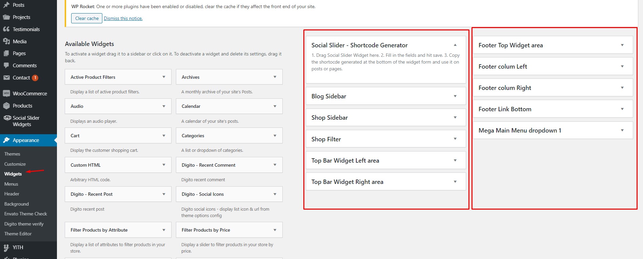This screenshot has height=259, width=643.
Task: Open Themes under Appearance
Action: point(12,154)
